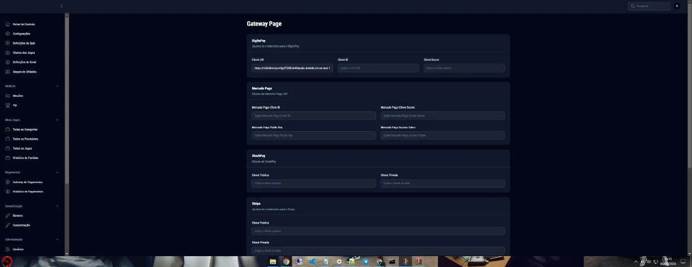Click the Vip sidebar icon
The height and width of the screenshot is (267, 692).
point(8,105)
